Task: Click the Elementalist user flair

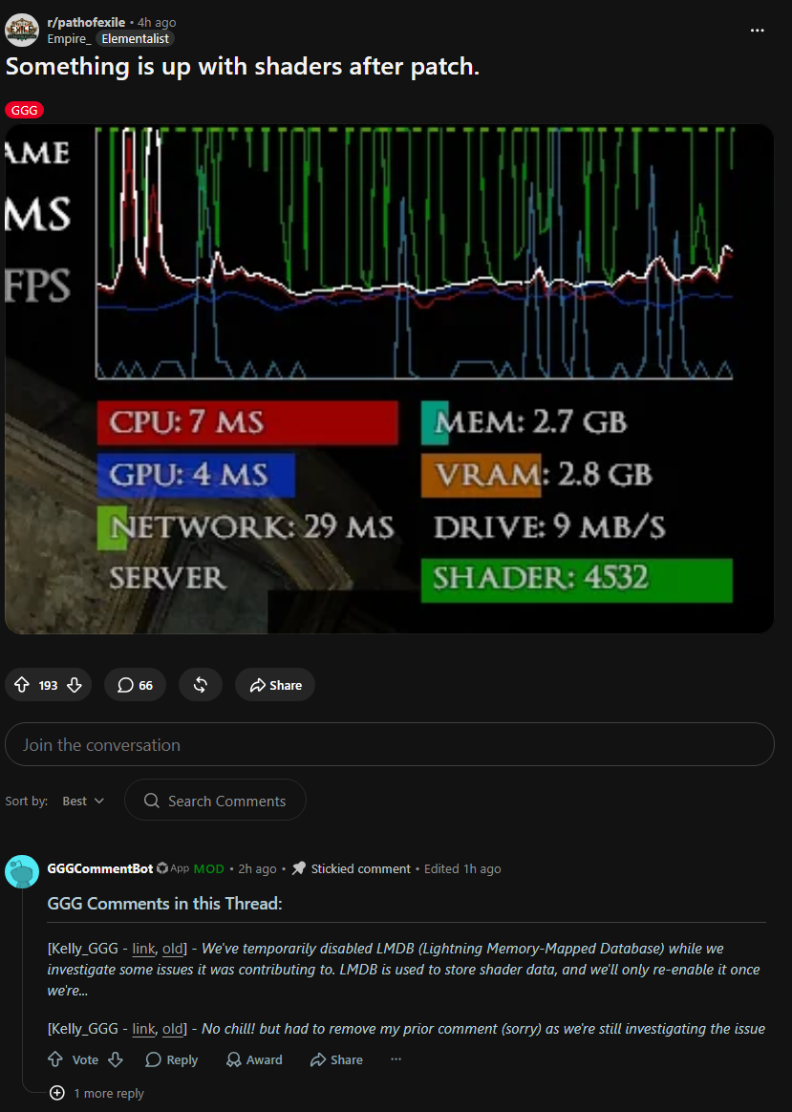Action: [135, 39]
